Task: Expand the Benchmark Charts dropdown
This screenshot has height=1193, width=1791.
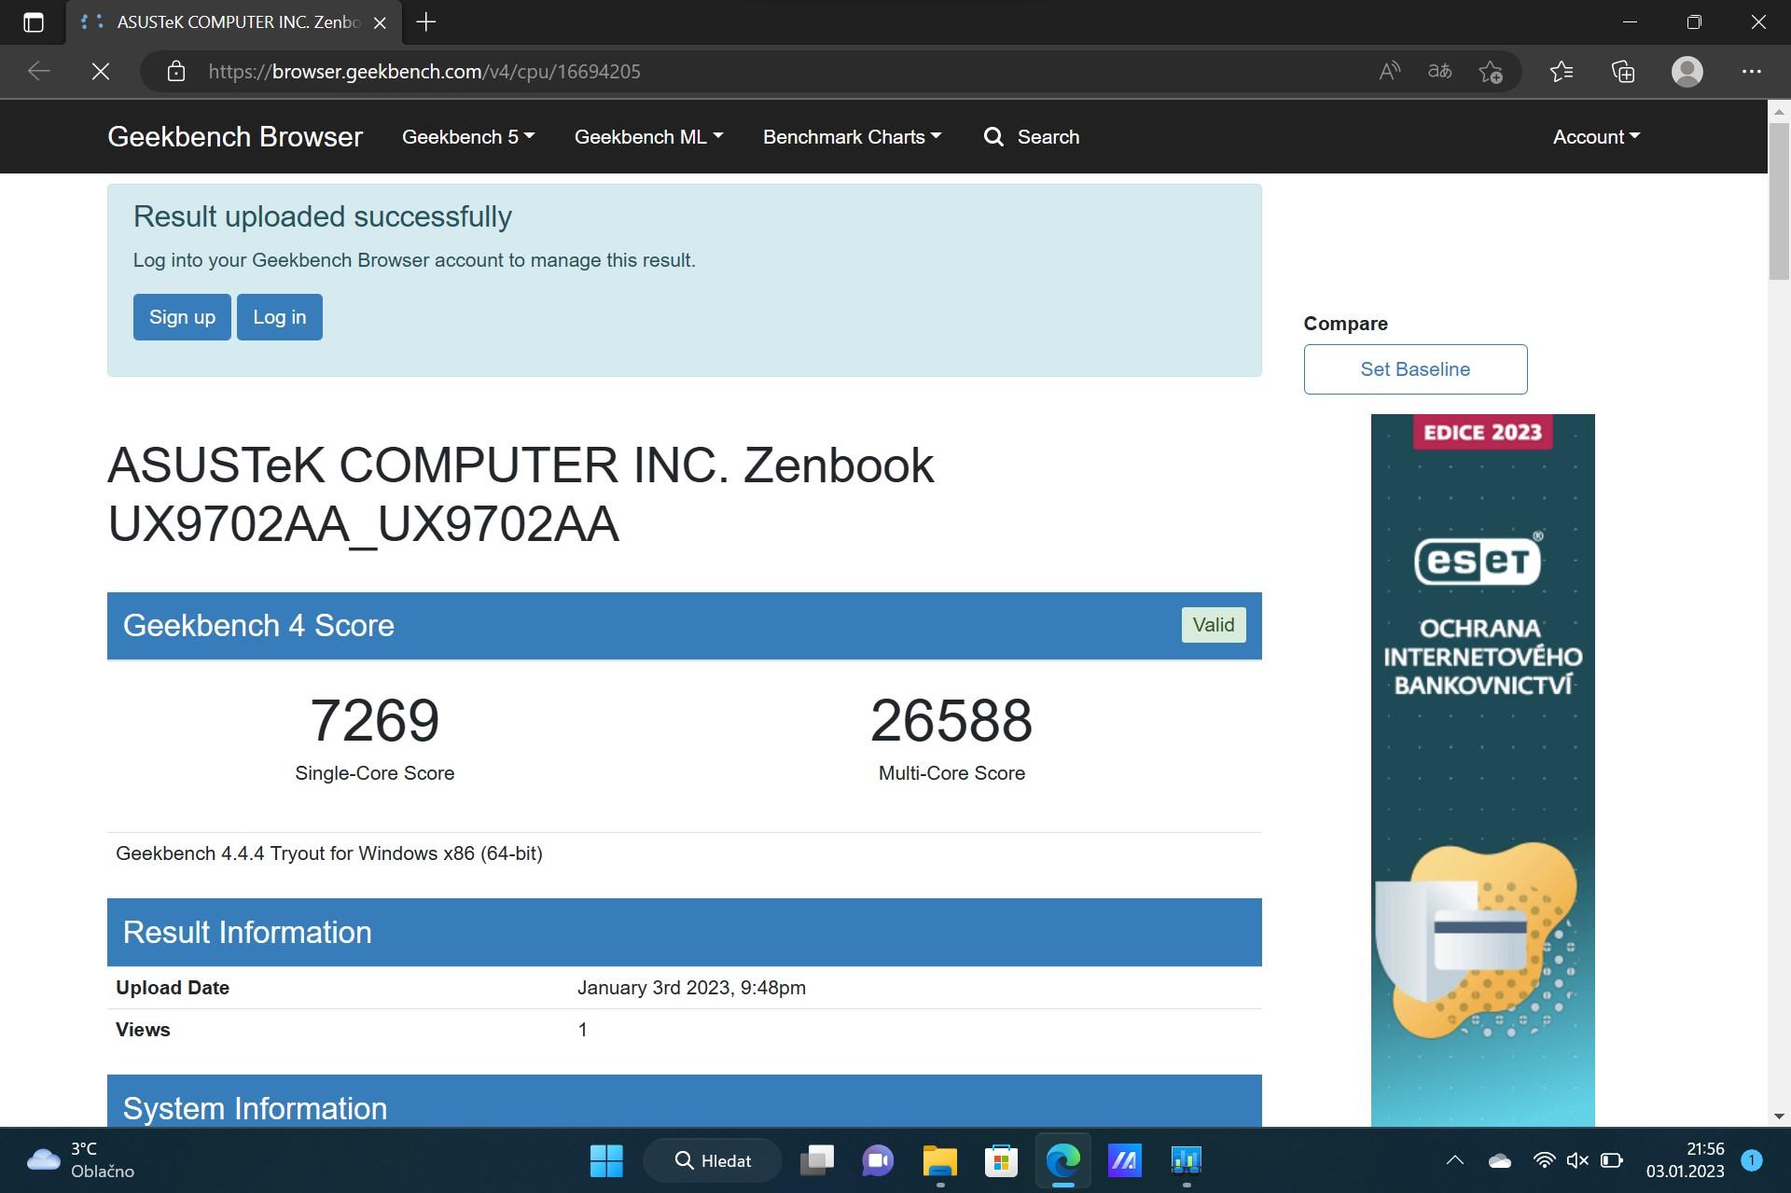Action: tap(853, 137)
